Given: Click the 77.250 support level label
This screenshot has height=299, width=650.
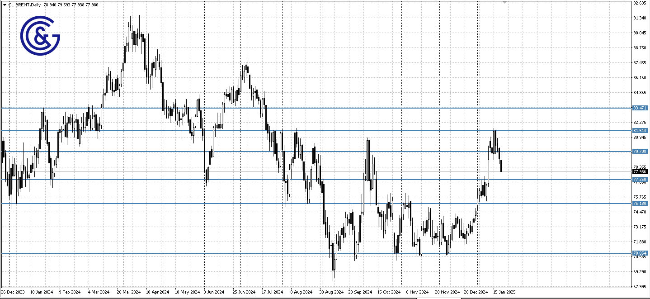Looking at the screenshot, I should pos(640,180).
